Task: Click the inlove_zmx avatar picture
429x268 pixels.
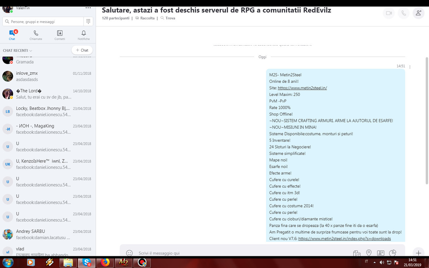Action: click(x=8, y=76)
